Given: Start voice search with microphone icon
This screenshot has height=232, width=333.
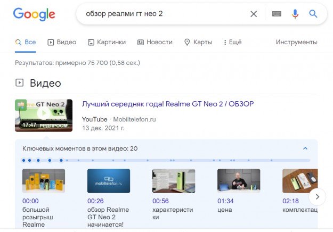Looking at the screenshot, I should [x=295, y=14].
